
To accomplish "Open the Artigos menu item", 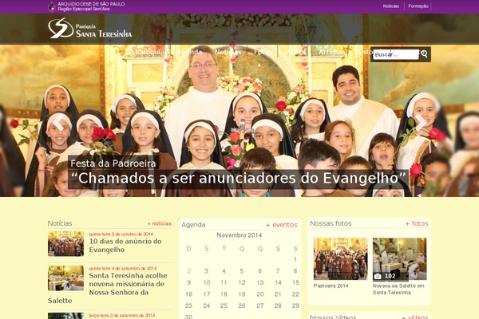I will pos(331,52).
